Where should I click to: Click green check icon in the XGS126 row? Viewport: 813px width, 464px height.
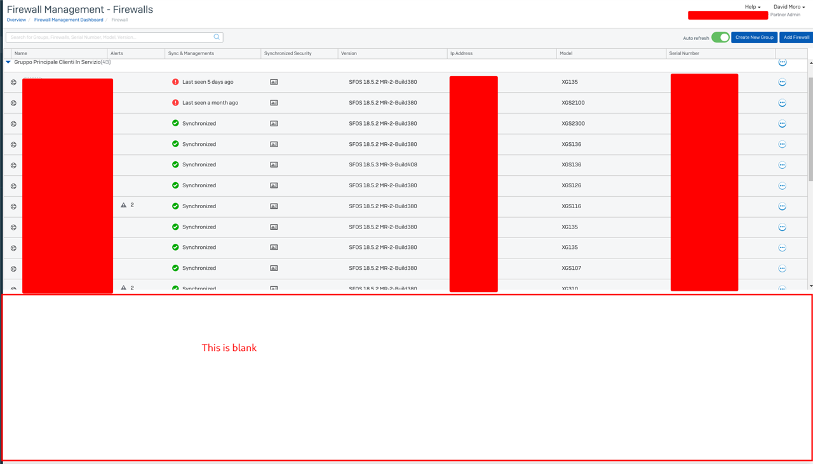tap(175, 185)
